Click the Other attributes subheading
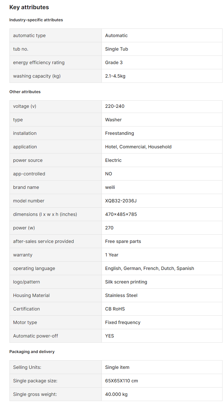224x416 pixels. click(x=25, y=92)
